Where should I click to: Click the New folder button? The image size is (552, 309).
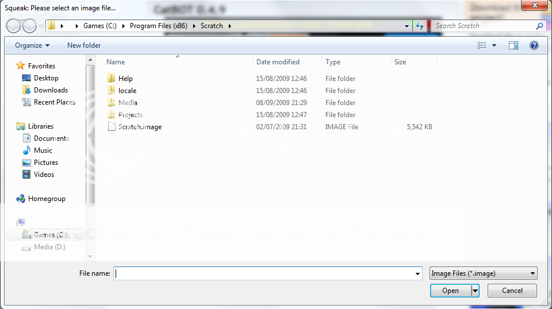(x=84, y=45)
